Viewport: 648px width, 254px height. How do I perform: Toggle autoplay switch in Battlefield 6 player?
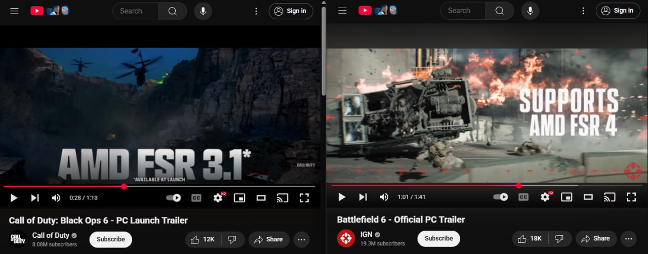click(501, 197)
